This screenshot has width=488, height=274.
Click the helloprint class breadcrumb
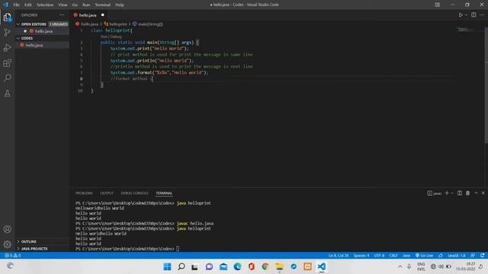(x=118, y=24)
